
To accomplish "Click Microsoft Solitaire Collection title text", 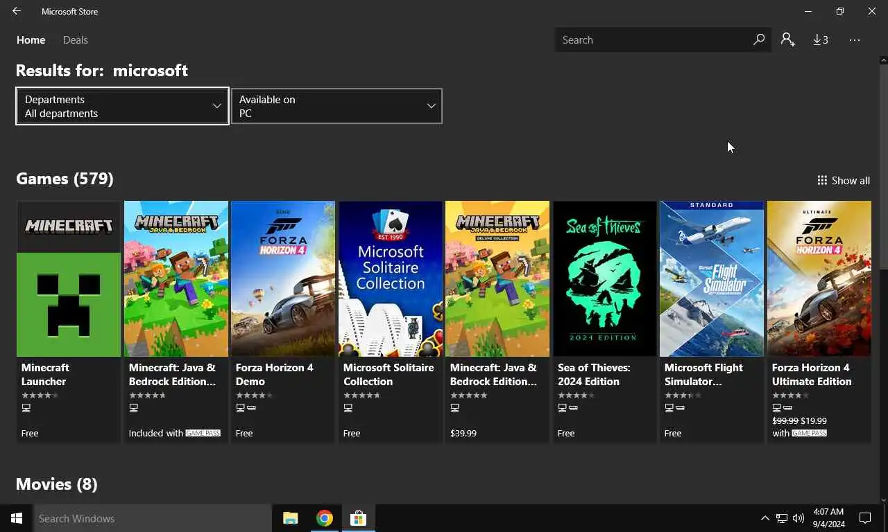I will point(388,374).
